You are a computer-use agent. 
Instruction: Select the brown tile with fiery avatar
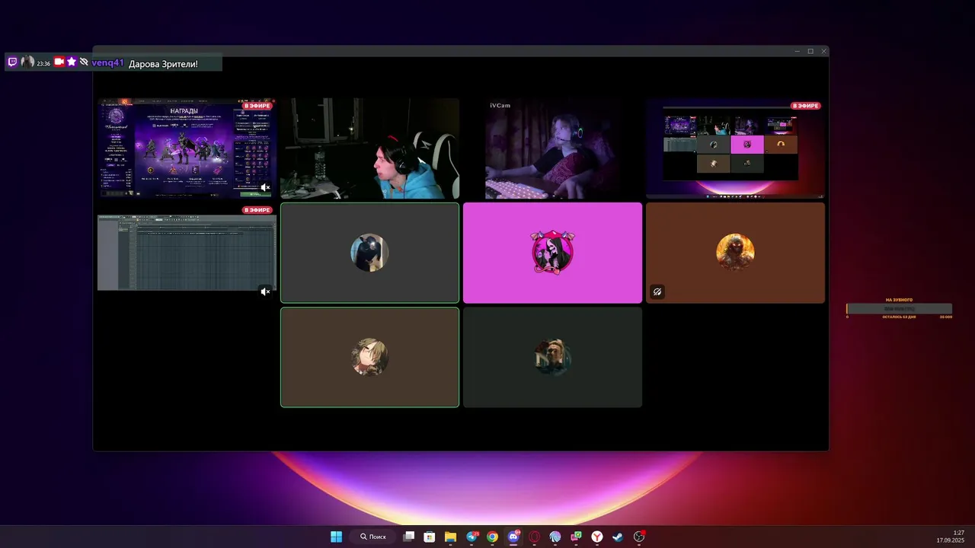735,253
